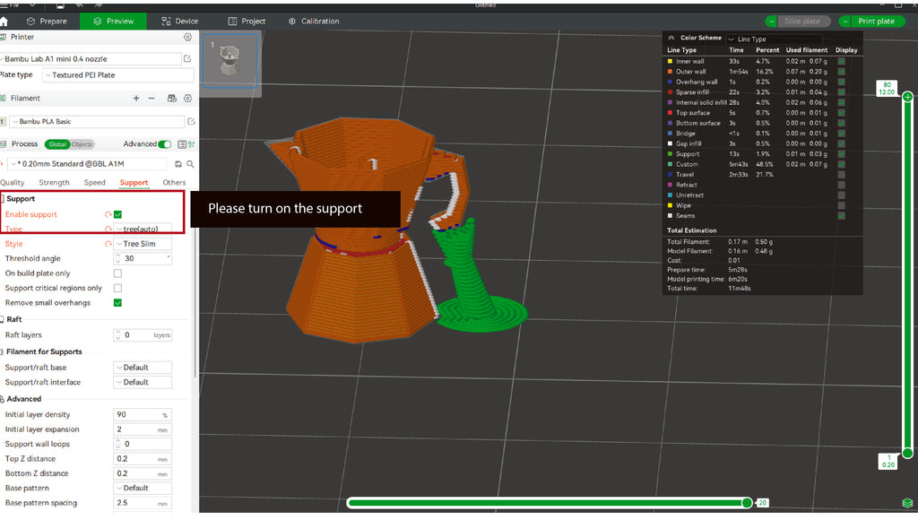Image resolution: width=918 pixels, height=520 pixels.
Task: Open the 0.20mm Standard process dropdown
Action: coord(89,164)
